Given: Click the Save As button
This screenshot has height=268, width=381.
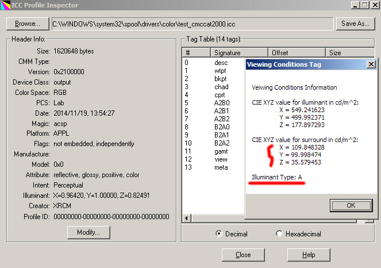Looking at the screenshot, I should [x=355, y=24].
